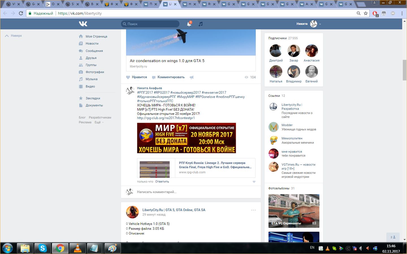Click the megaphone share icon under the post

(x=192, y=77)
